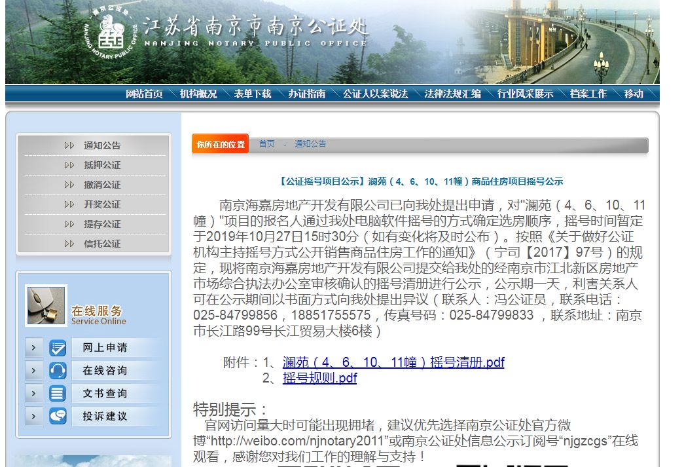
Task: Open the 澜苑摇号清册.pdf attachment
Action: click(x=393, y=362)
